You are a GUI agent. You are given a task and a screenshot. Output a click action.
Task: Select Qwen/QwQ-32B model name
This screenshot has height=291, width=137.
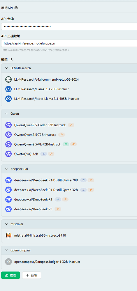[x=26, y=154]
